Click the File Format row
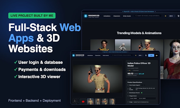 (x=141, y=89)
